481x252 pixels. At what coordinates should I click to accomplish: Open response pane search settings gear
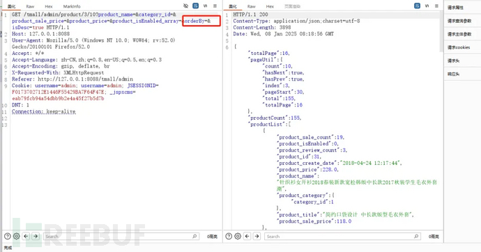click(x=238, y=236)
